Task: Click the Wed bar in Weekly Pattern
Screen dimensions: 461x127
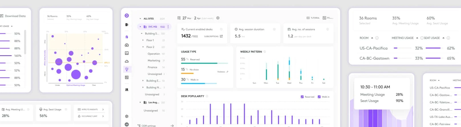Action: tap(289, 69)
